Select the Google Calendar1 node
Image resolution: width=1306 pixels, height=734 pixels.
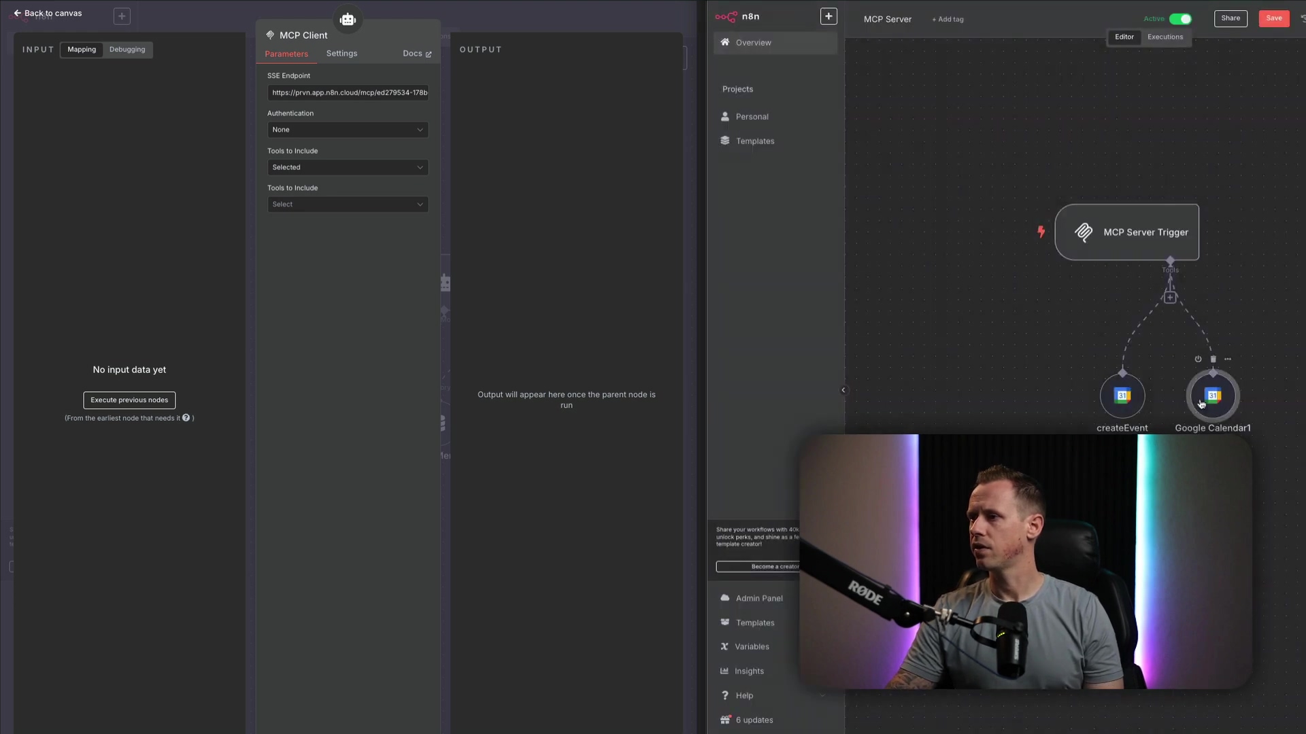(1213, 396)
